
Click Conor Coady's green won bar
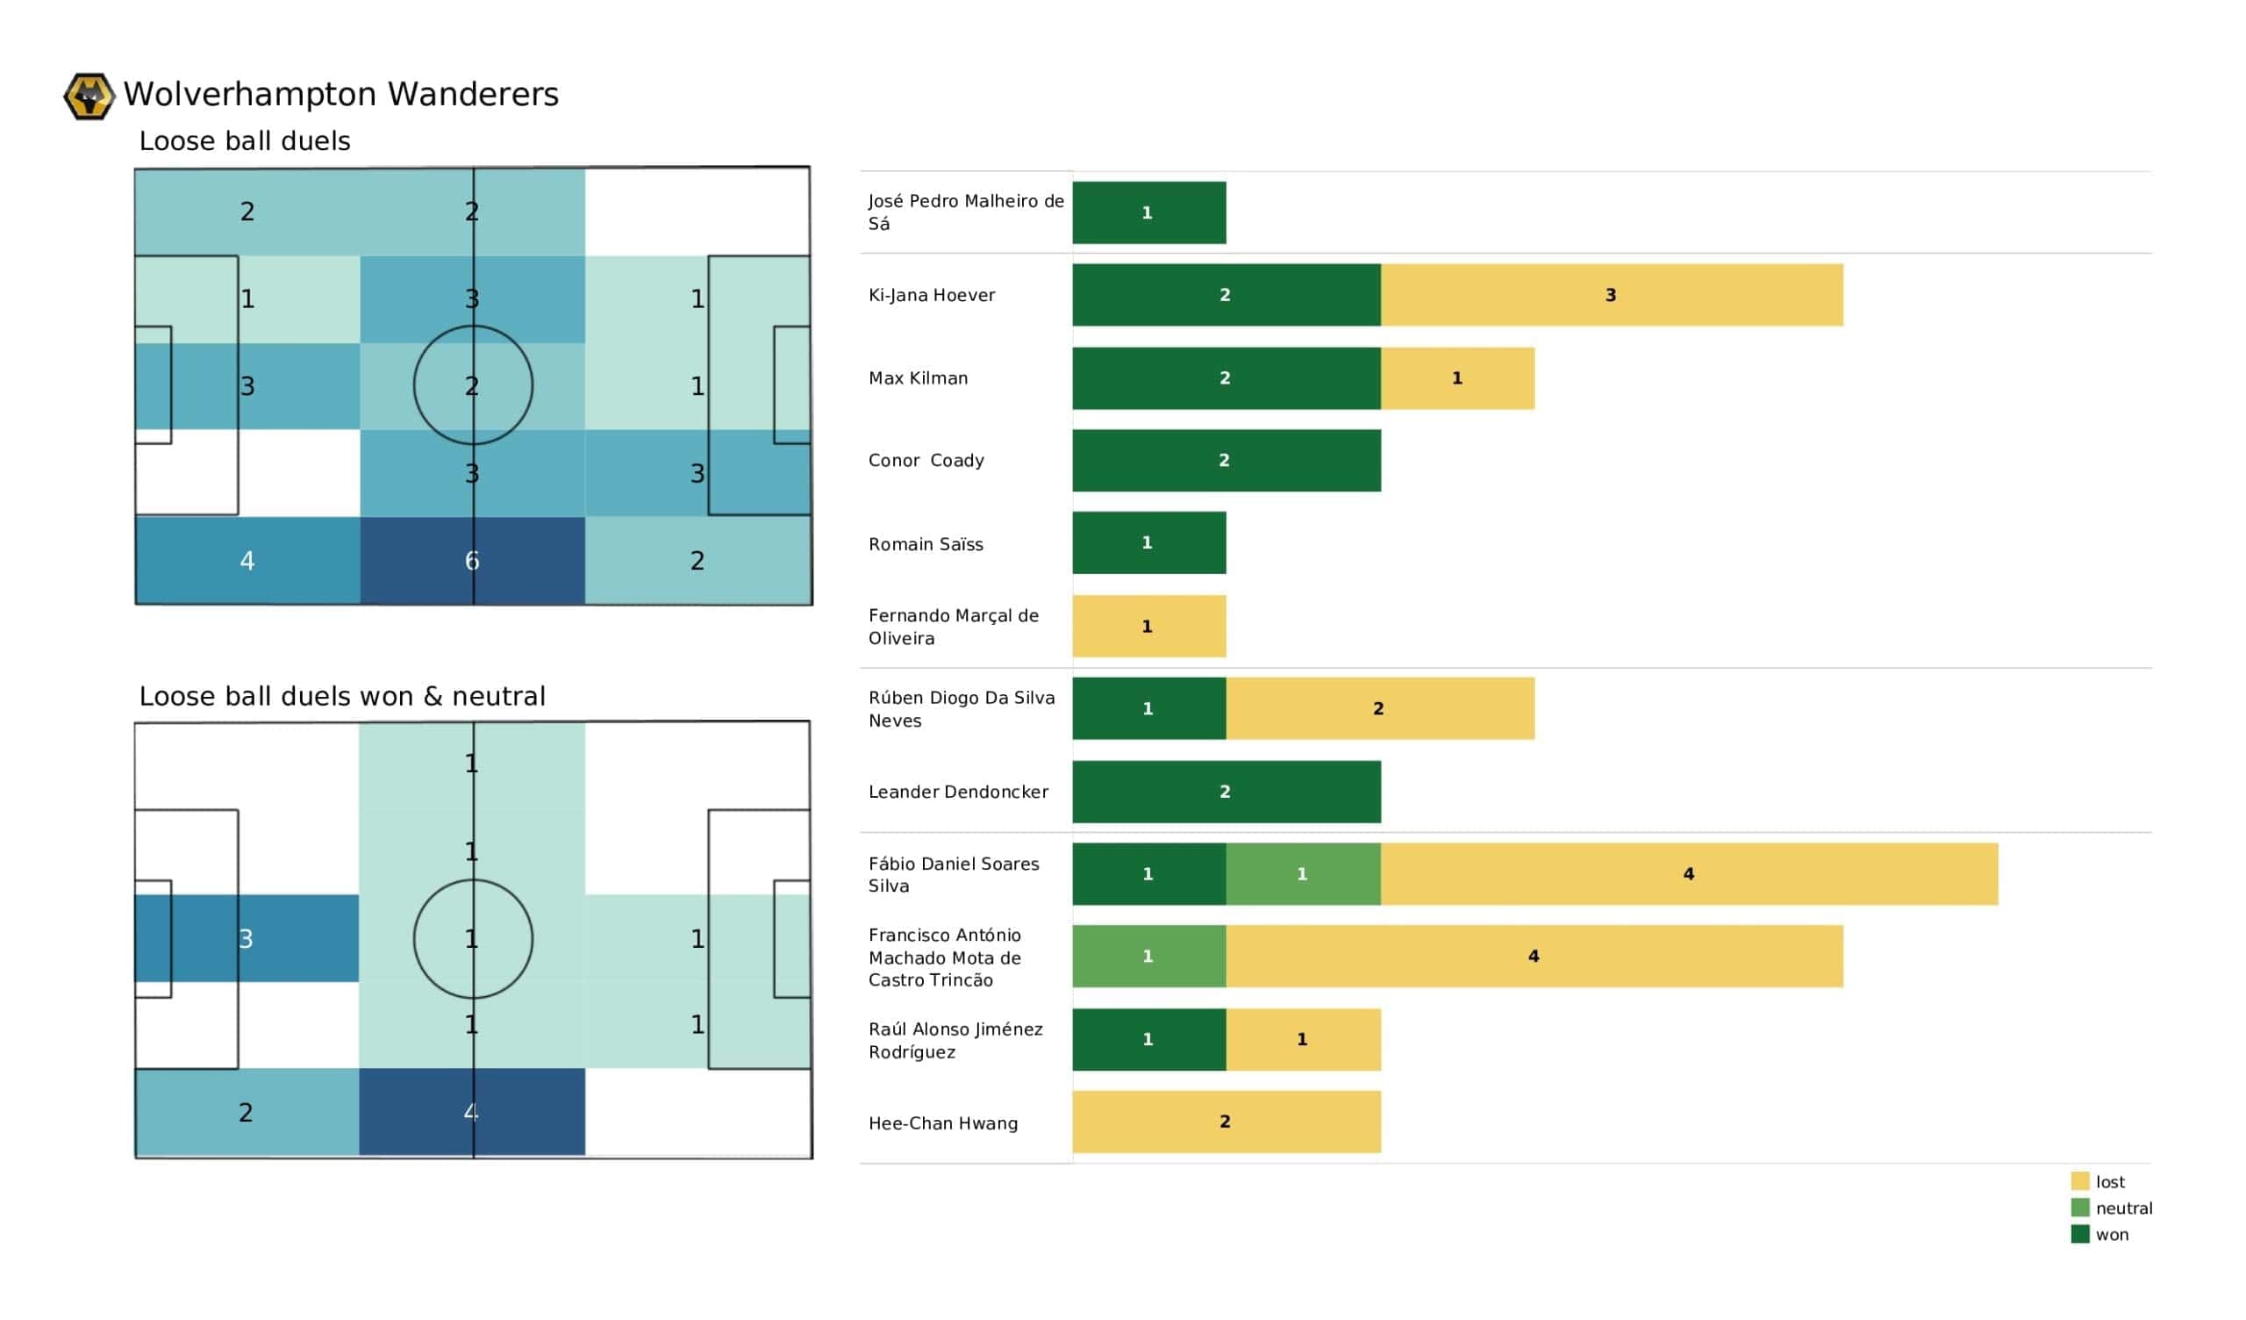(1227, 461)
